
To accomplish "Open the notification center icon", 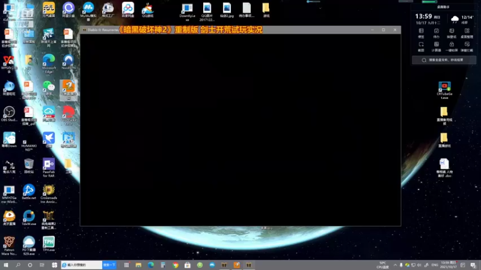I will click(x=473, y=265).
